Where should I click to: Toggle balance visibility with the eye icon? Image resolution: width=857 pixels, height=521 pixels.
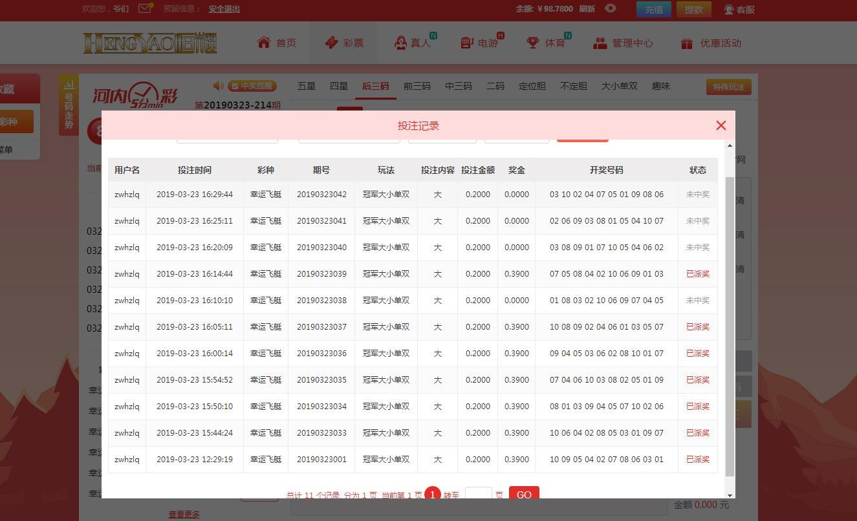click(610, 8)
